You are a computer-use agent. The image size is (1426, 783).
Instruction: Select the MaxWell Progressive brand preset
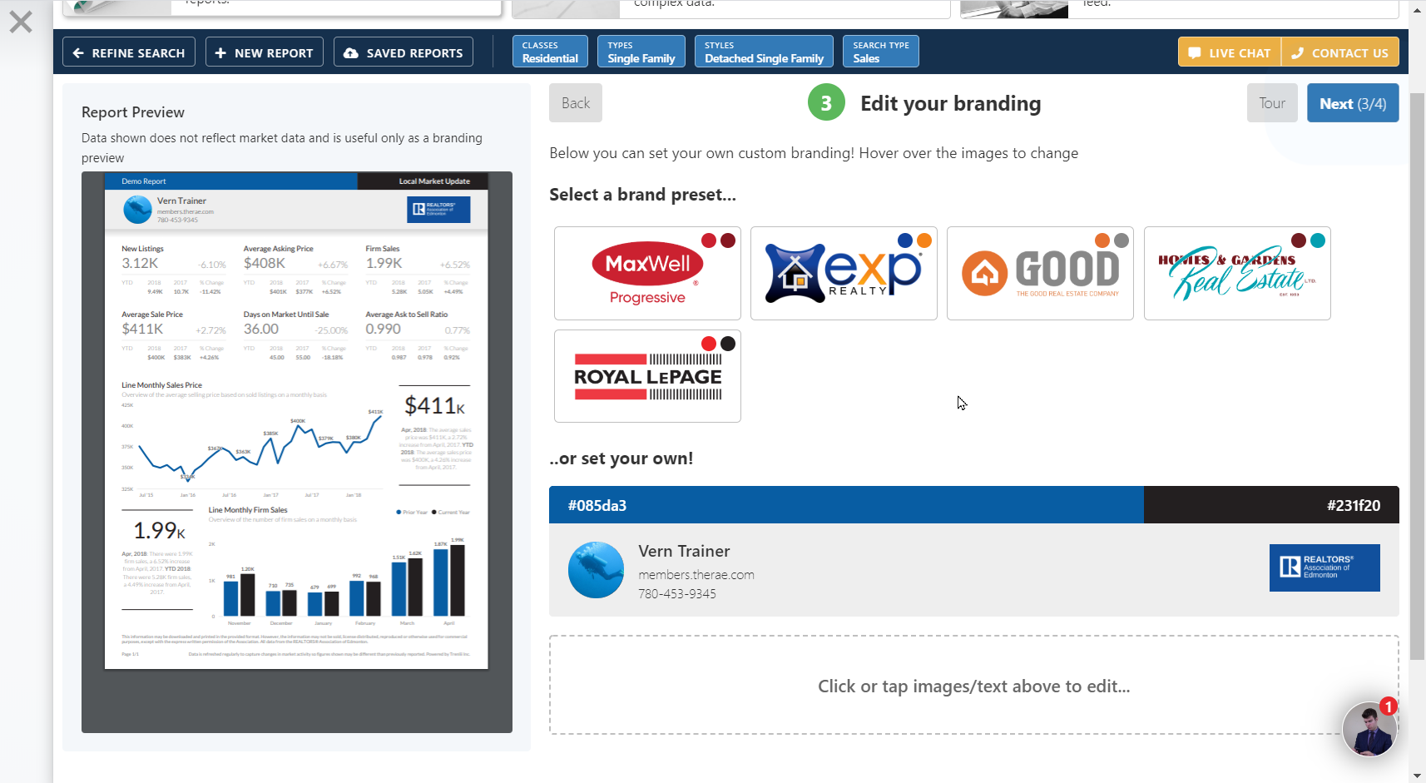click(x=647, y=273)
